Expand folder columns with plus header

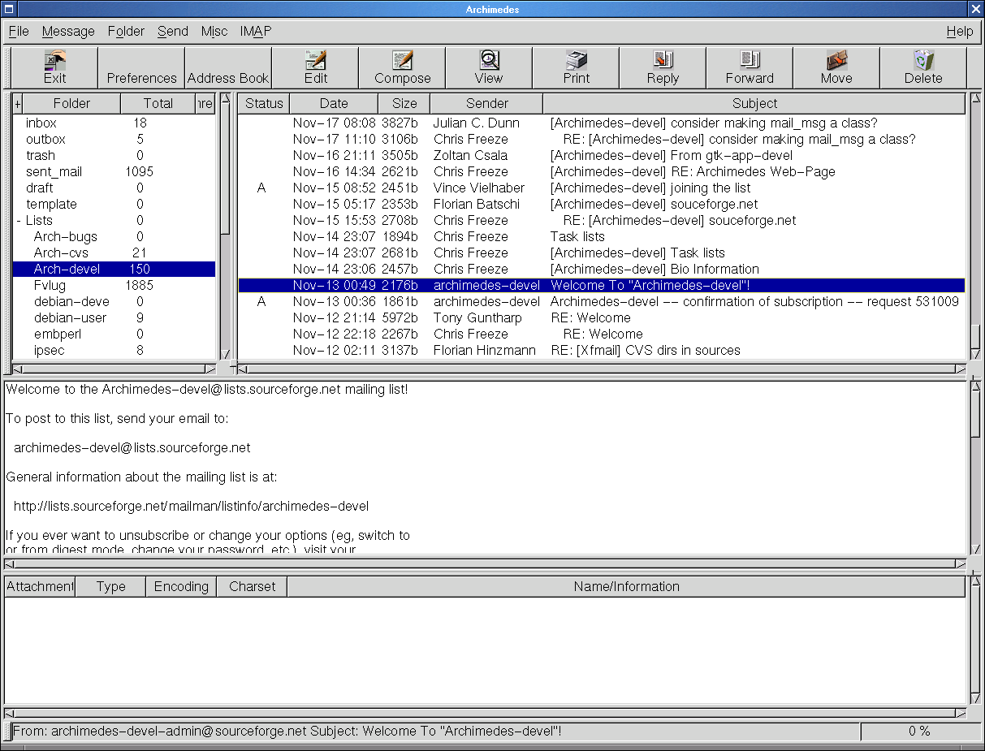coord(18,104)
